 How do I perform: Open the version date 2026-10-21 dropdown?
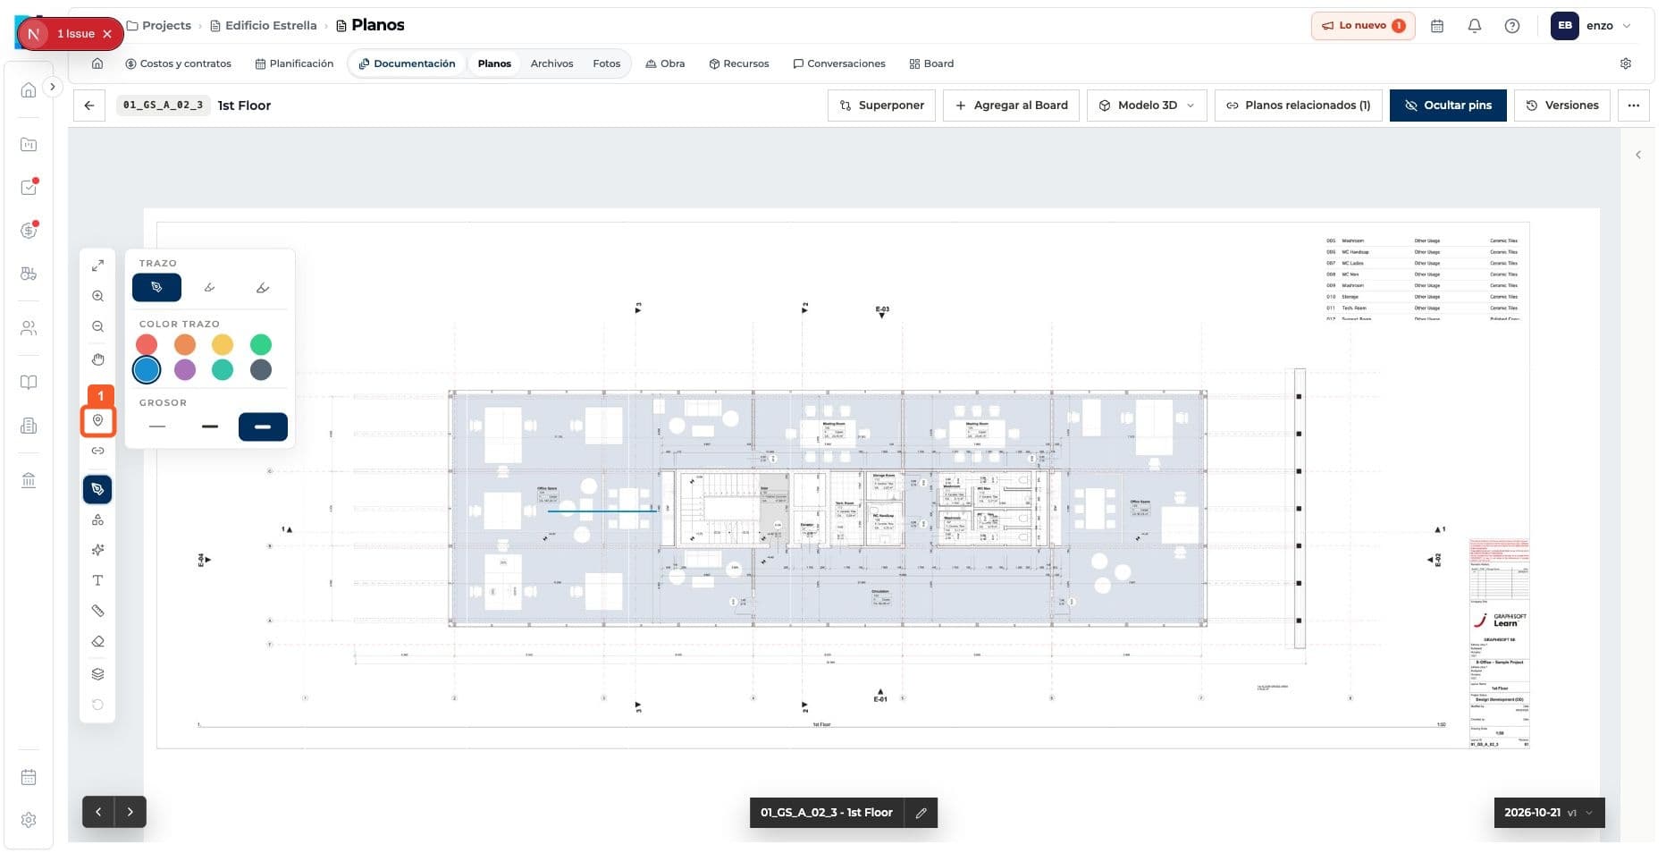point(1549,813)
